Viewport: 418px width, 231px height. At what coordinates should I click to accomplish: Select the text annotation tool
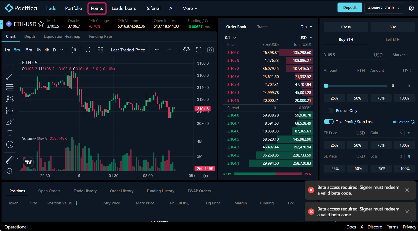10,133
